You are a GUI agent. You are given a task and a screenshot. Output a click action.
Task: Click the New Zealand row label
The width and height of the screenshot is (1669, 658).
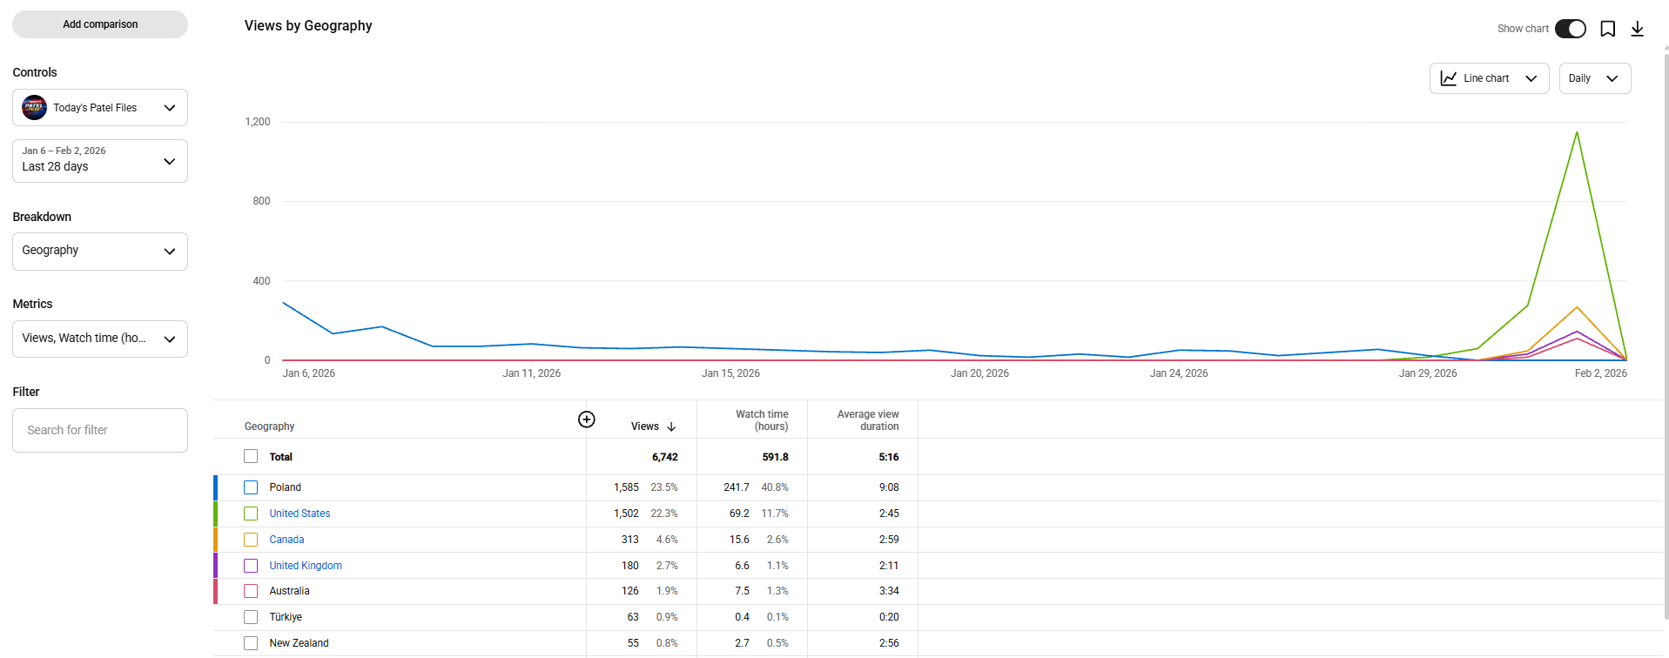(299, 643)
